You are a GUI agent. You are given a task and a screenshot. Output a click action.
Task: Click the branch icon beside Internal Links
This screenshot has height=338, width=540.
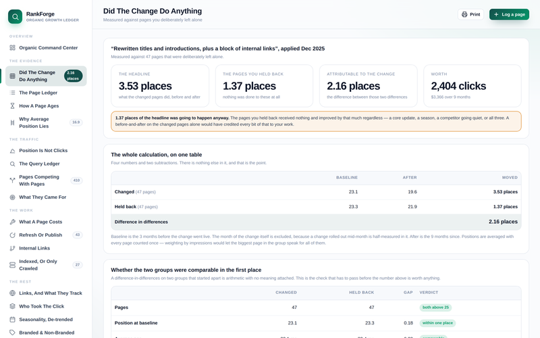(x=12, y=248)
